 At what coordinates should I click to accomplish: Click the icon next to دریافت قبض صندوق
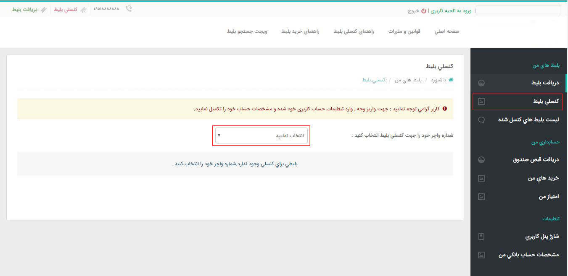(481, 159)
